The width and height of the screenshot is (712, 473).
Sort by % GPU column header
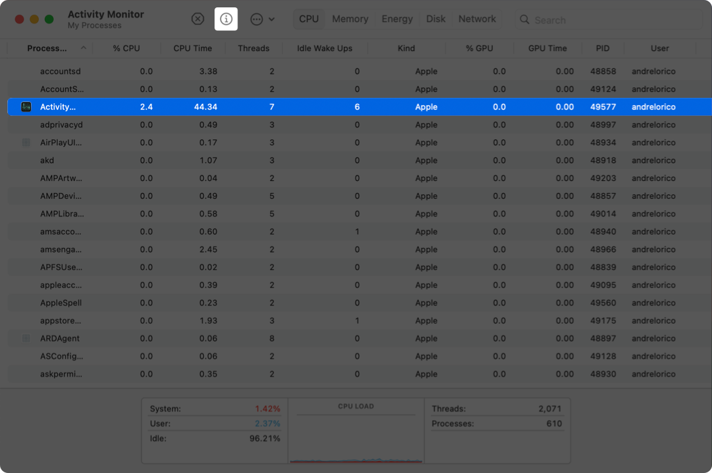[479, 48]
